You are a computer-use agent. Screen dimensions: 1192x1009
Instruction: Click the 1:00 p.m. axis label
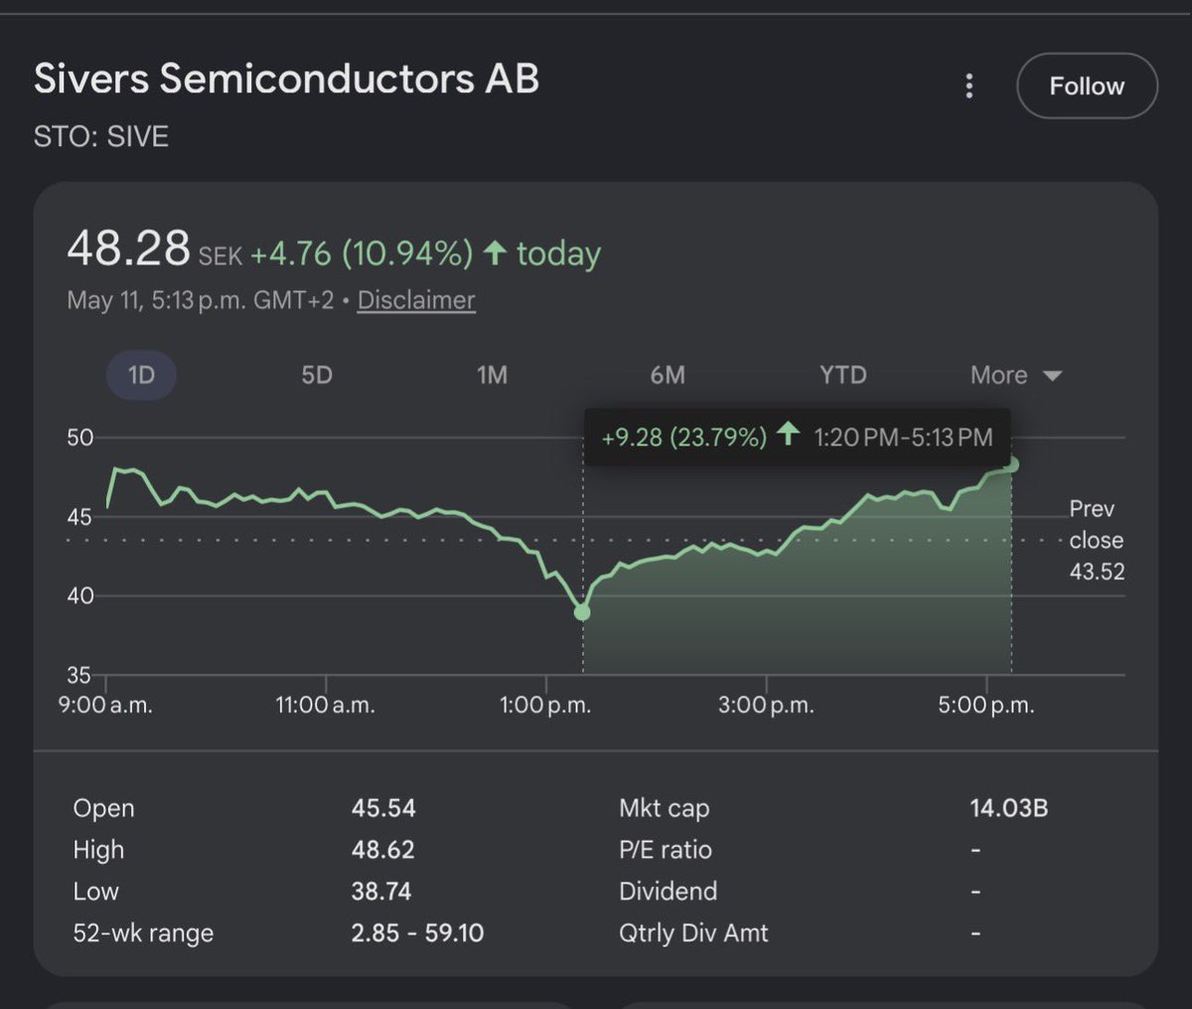[545, 706]
